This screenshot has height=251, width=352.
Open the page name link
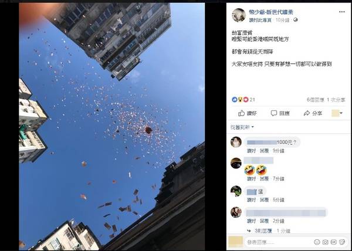271,12
